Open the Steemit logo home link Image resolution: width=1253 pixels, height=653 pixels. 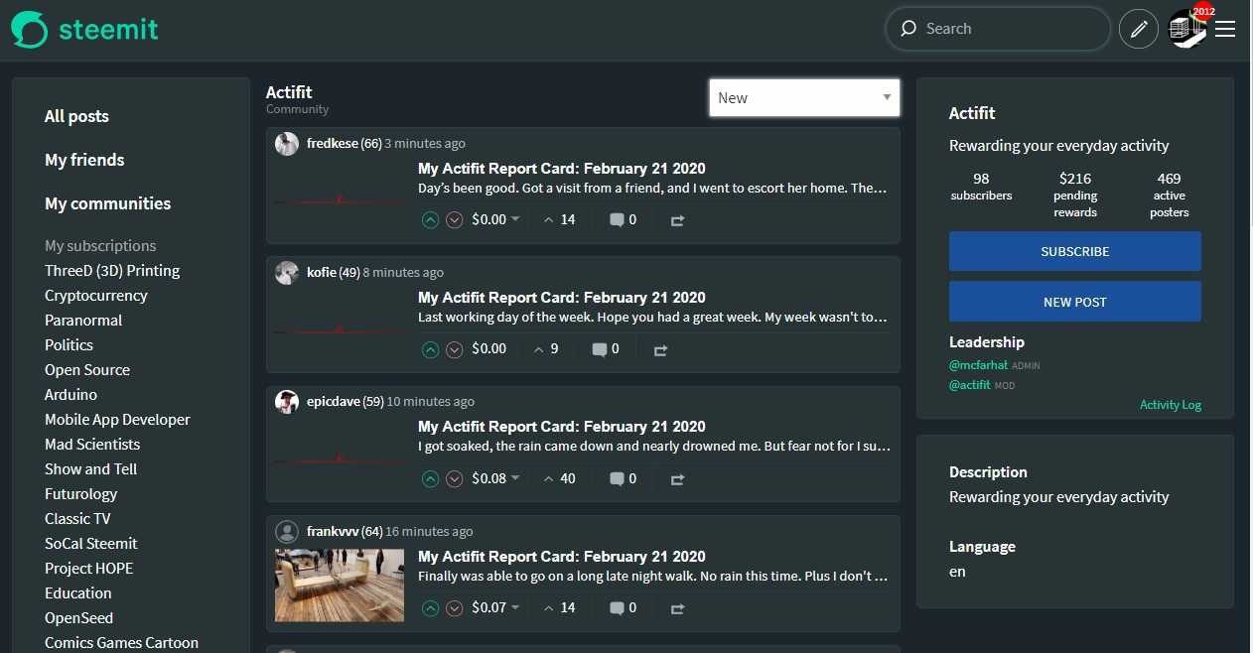[x=84, y=29]
